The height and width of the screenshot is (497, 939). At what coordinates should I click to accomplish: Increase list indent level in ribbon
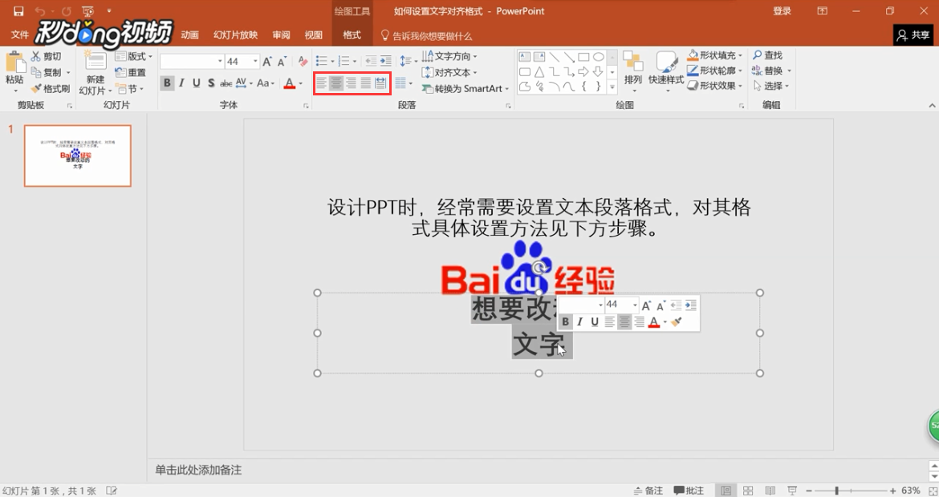[x=386, y=61]
